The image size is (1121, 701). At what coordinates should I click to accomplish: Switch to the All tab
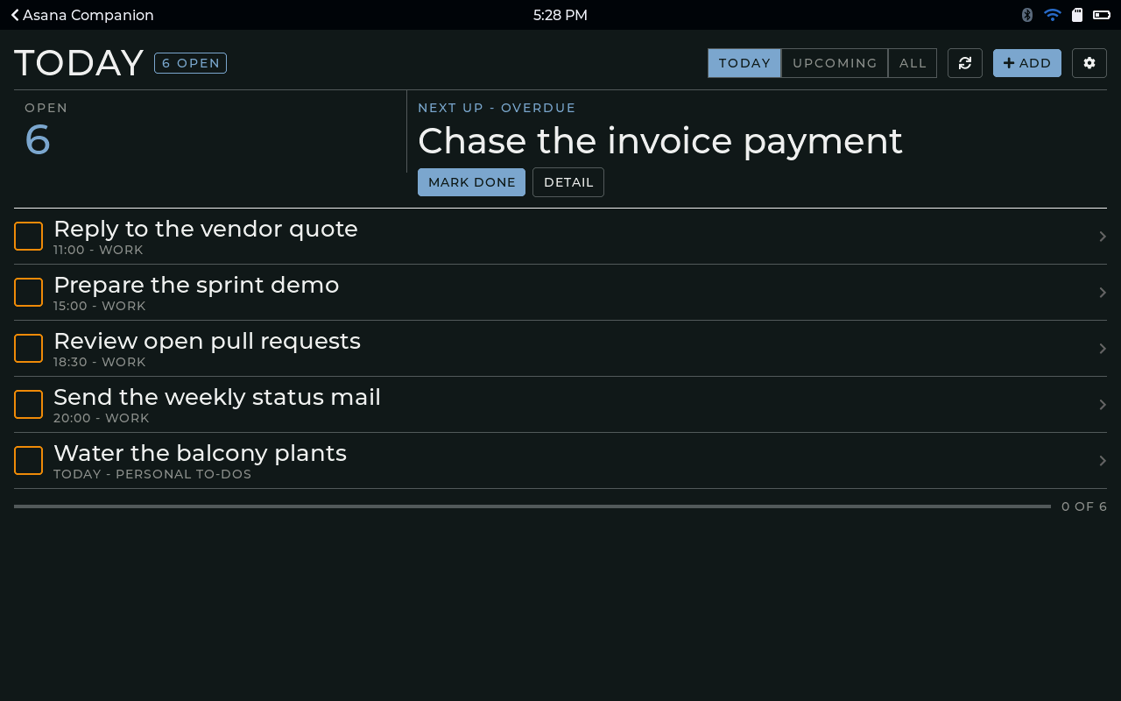point(913,63)
